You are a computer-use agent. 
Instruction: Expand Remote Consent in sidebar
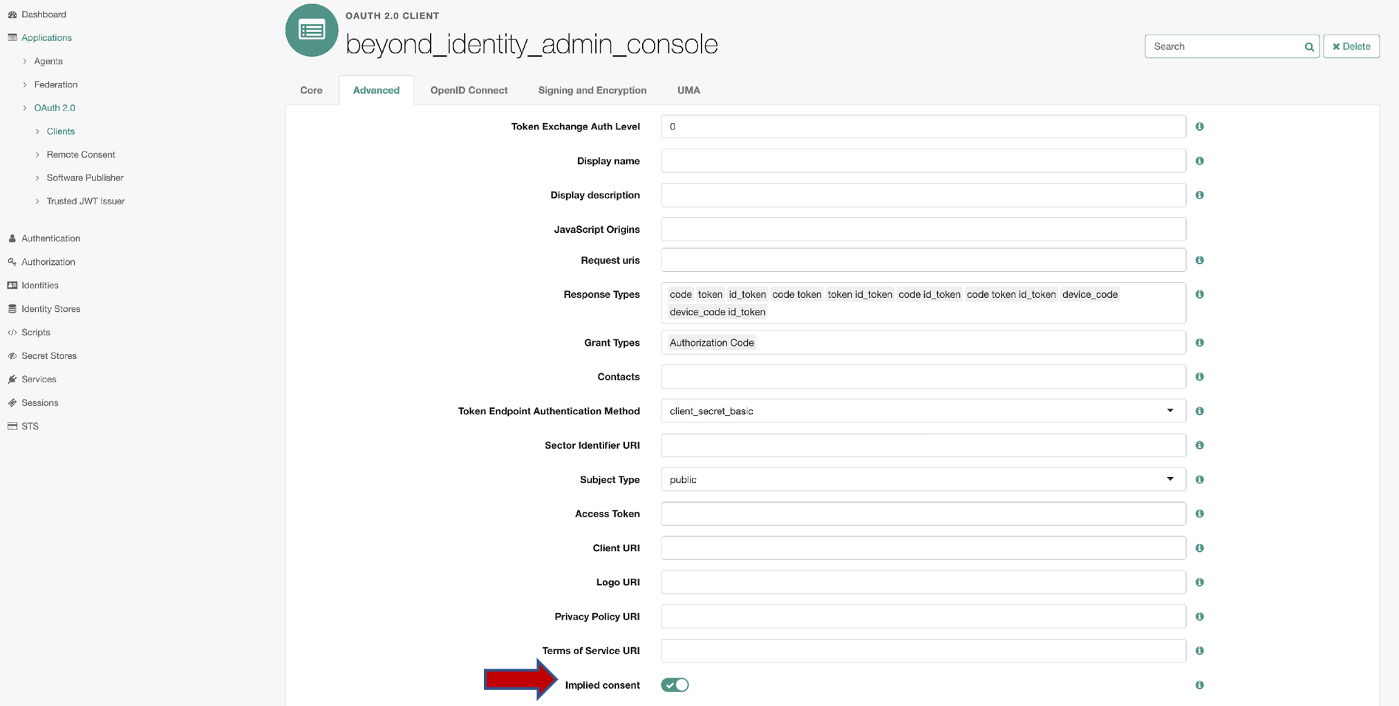click(x=37, y=155)
